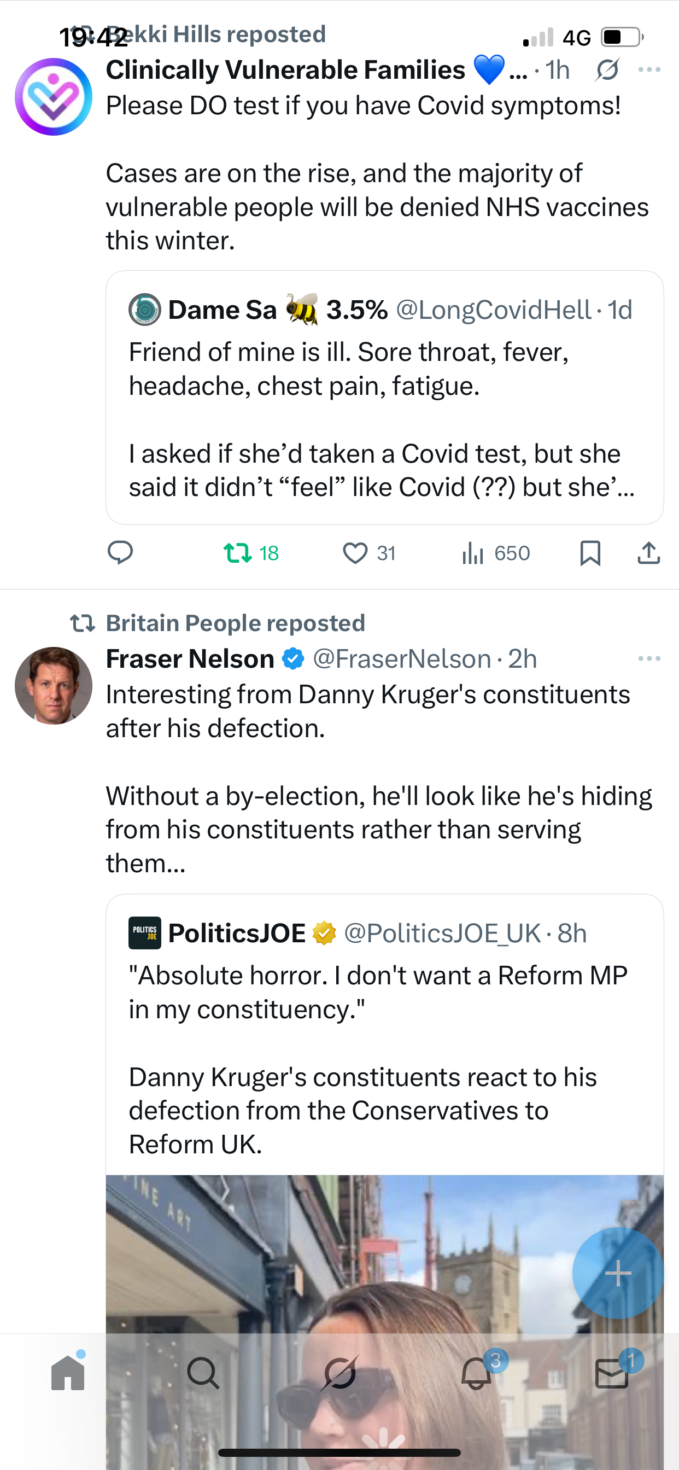The height and width of the screenshot is (1470, 679).
Task: Open Clinically Vulnerable Families profile avatar
Action: tap(54, 96)
